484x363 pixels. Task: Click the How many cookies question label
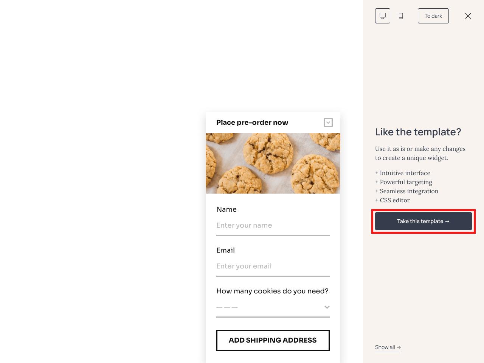272,291
